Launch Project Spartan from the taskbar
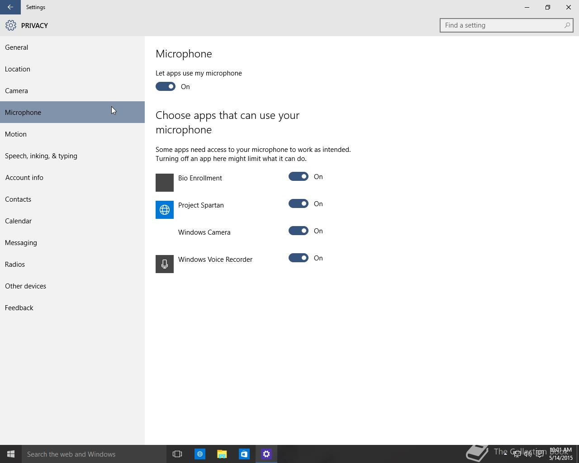Screen dimensions: 579x463 (x=199, y=454)
